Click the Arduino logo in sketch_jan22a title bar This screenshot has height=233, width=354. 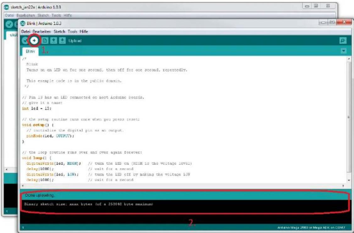pos(7,7)
